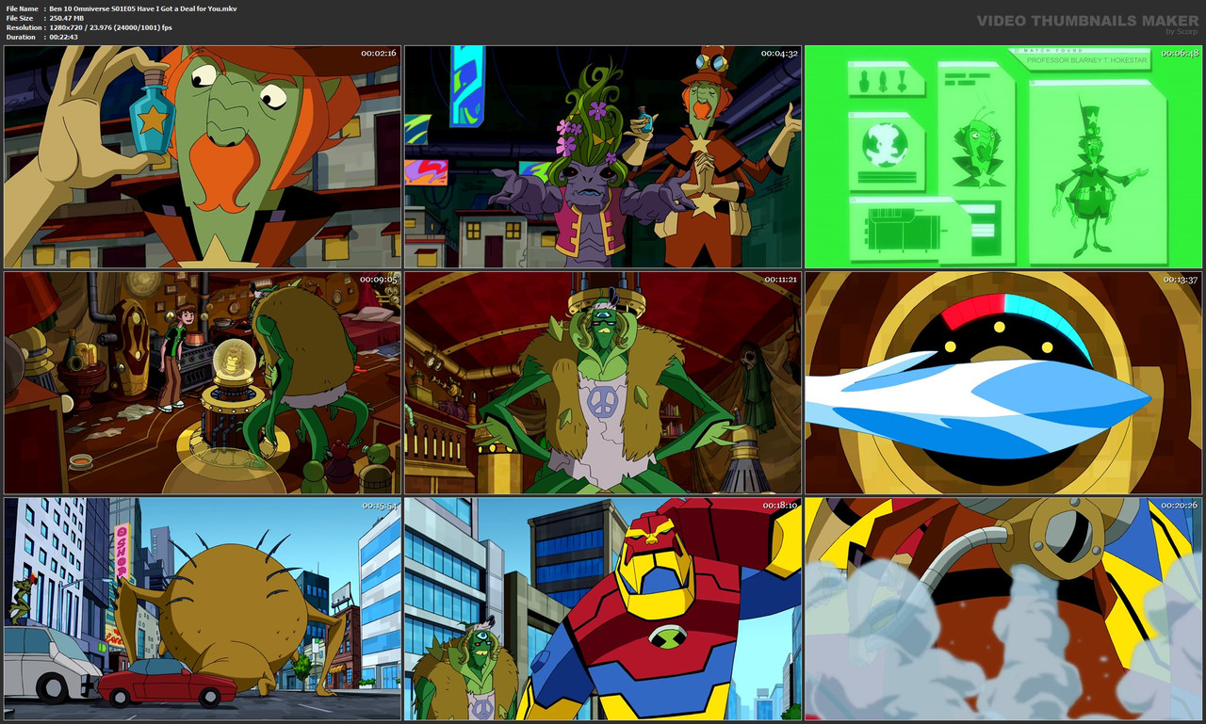Open the thumbnail at timestamp 00:04:32
1206x724 pixels.
click(603, 157)
